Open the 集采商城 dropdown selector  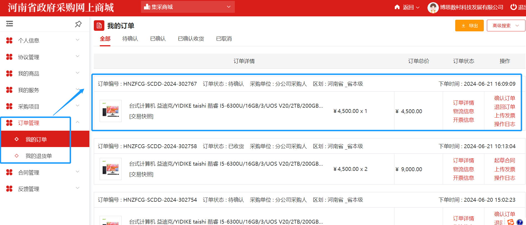188,7
